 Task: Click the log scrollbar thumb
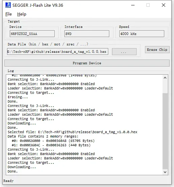[165, 131]
